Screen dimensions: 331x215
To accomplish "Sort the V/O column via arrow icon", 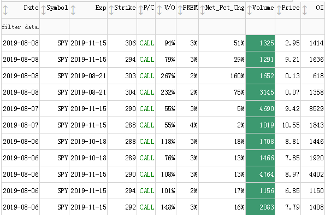I will (159, 10).
